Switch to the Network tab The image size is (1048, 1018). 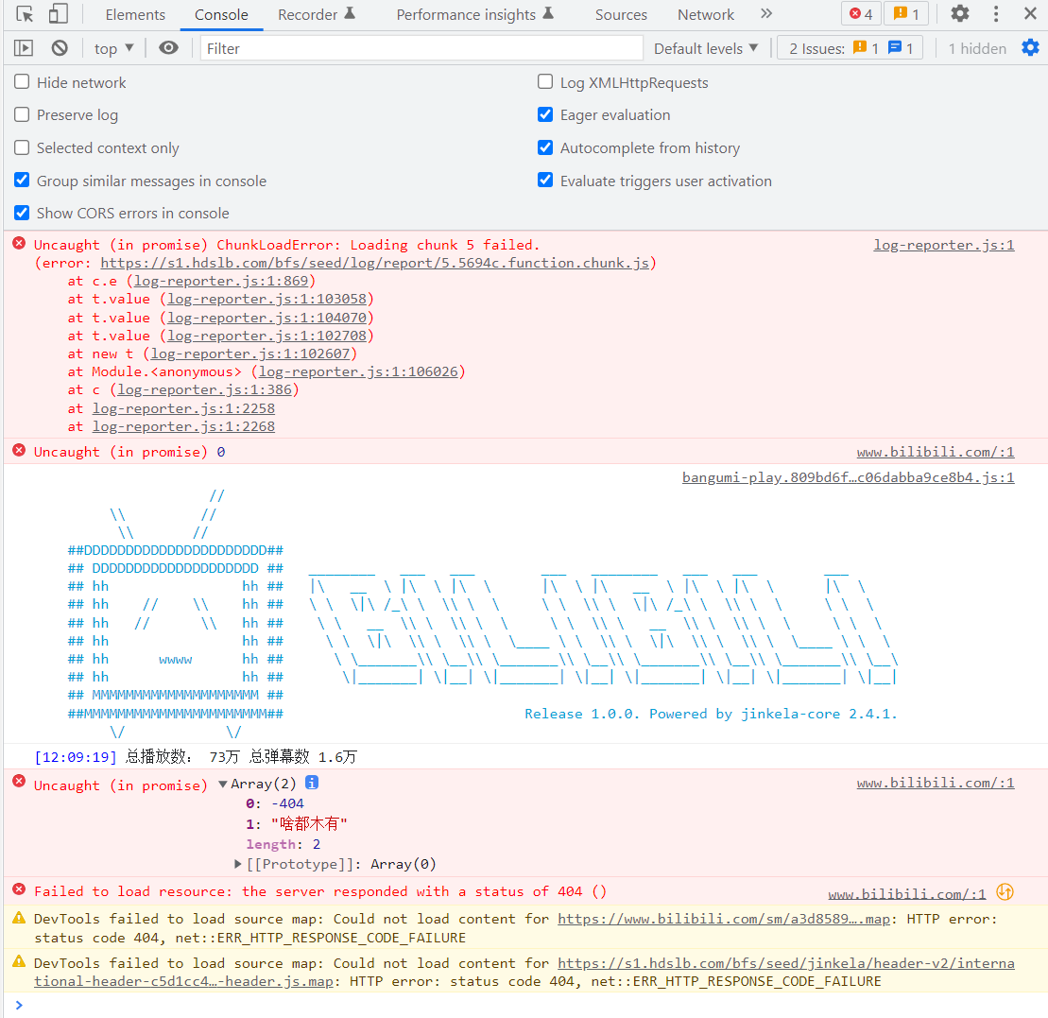[706, 15]
